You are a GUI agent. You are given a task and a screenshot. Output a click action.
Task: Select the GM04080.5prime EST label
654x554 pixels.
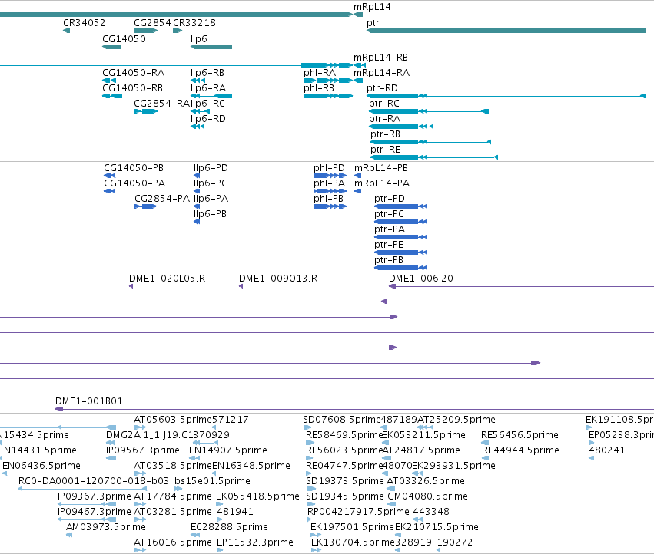click(428, 497)
